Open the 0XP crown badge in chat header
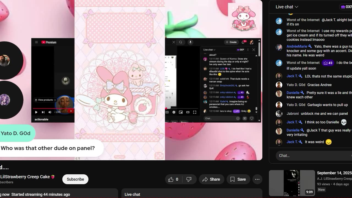Screen dimensions: 352x198 (346, 7)
